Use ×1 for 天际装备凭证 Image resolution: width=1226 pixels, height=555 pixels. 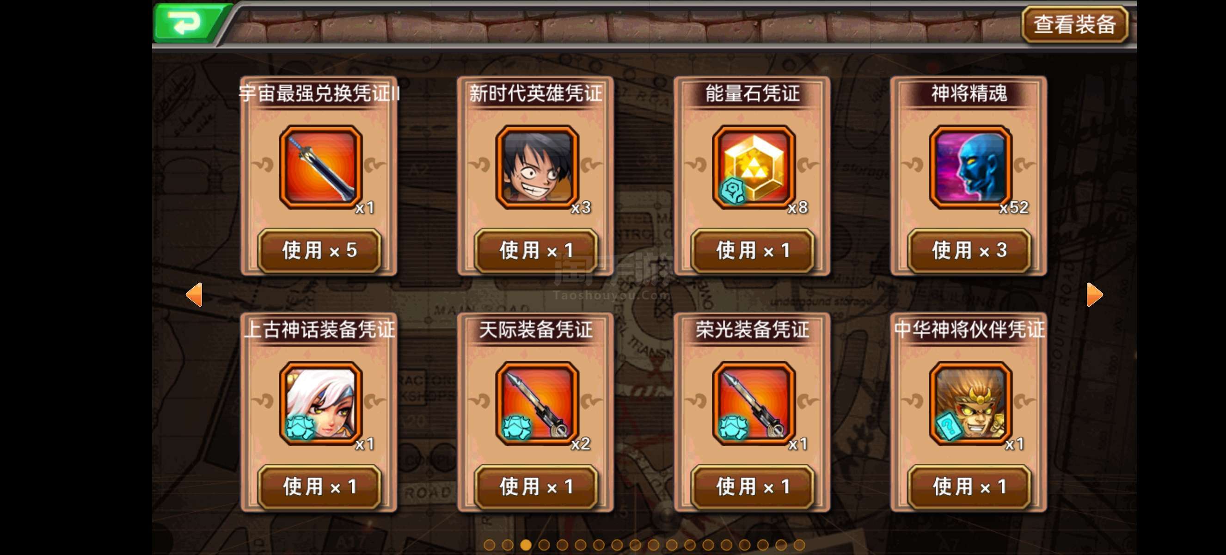point(536,487)
